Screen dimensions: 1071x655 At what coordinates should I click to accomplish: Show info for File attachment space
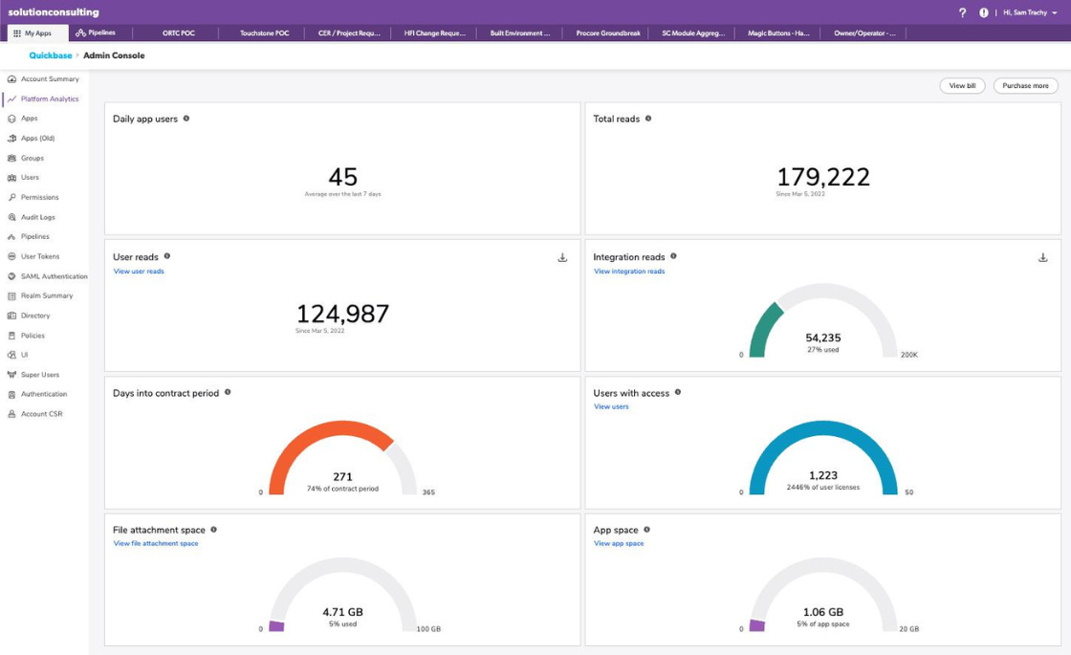click(x=213, y=530)
